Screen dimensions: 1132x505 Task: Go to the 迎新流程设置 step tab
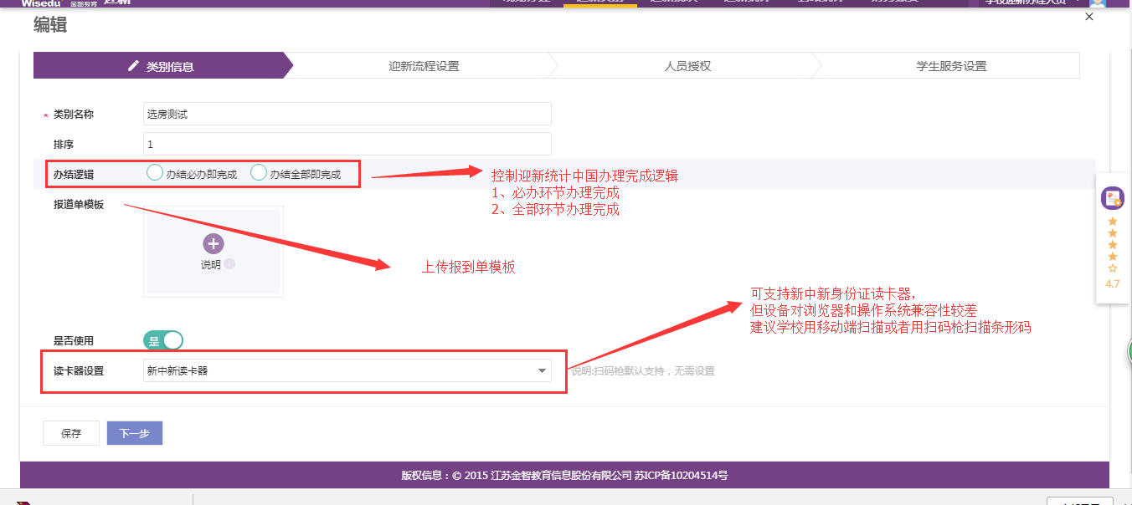pyautogui.click(x=424, y=66)
